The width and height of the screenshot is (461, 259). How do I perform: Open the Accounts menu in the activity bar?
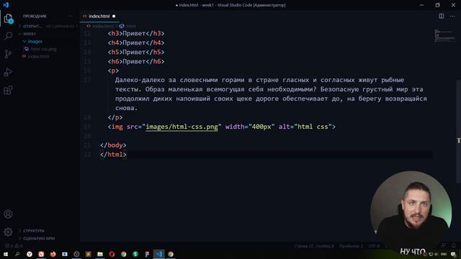pos(8,214)
